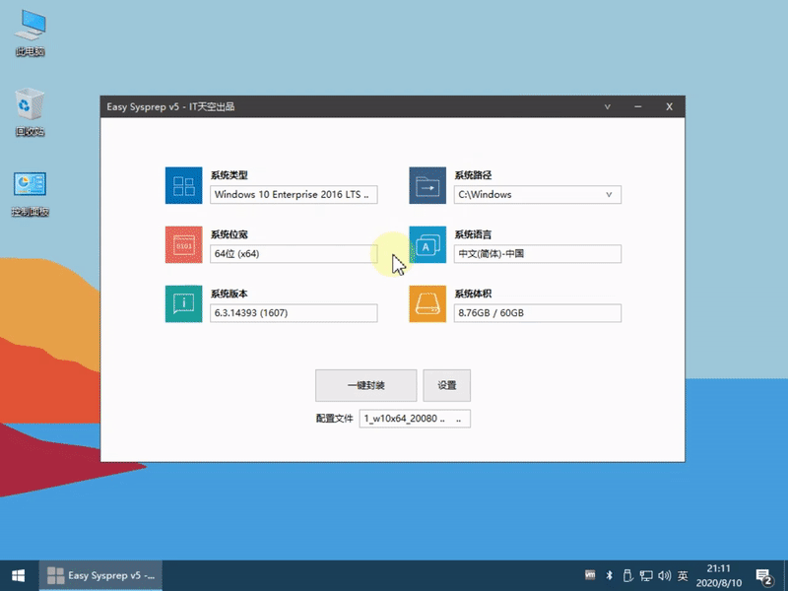
Task: Click the 设置 settings button
Action: click(x=446, y=385)
